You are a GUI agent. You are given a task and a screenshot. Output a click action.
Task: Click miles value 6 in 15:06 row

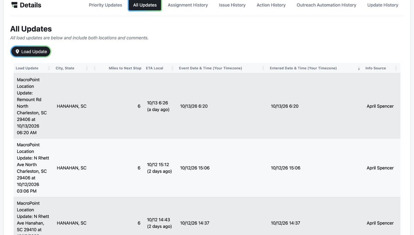coord(139,168)
